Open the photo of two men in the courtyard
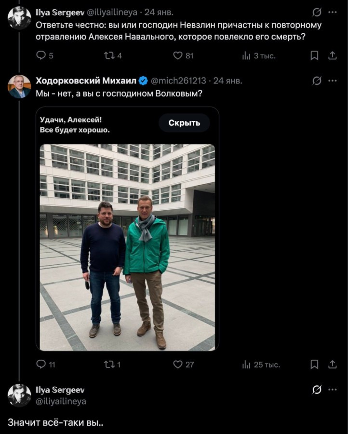Image resolution: width=348 pixels, height=434 pixels. [x=127, y=247]
